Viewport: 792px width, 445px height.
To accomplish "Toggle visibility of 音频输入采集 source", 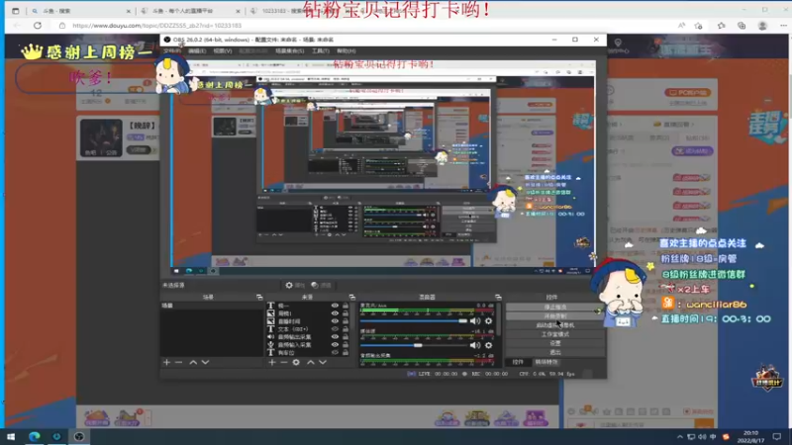I will pyautogui.click(x=335, y=344).
